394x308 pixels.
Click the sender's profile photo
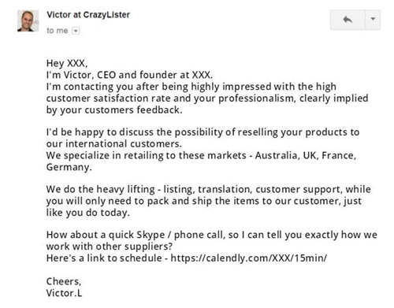tap(28, 20)
